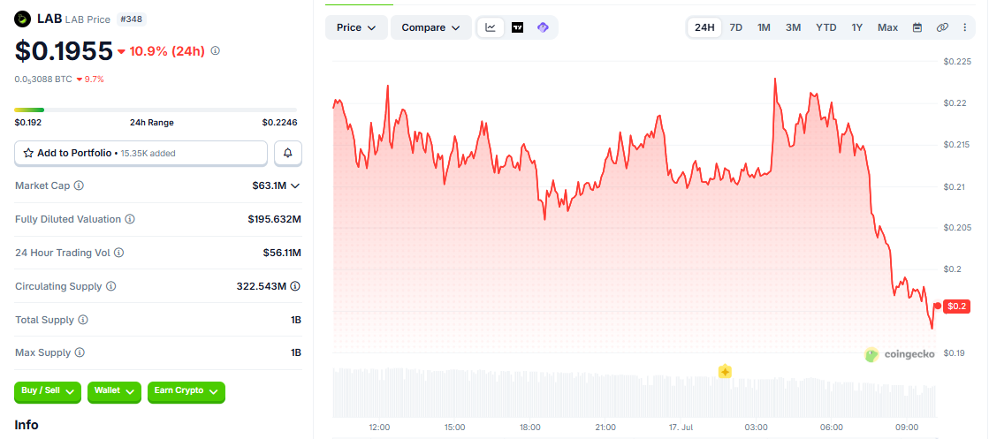This screenshot has height=439, width=989.
Task: Show 24 Hour Trading Vol info icon
Action: (118, 253)
